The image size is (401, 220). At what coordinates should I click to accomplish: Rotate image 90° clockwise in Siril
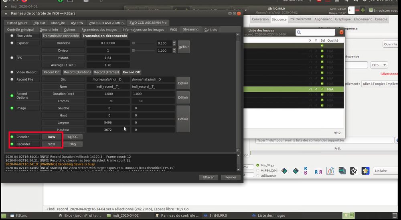point(296,171)
